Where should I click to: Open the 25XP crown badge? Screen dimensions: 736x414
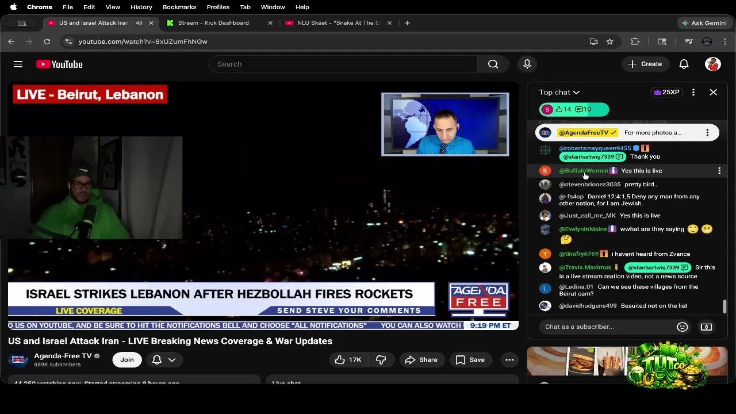click(x=667, y=92)
